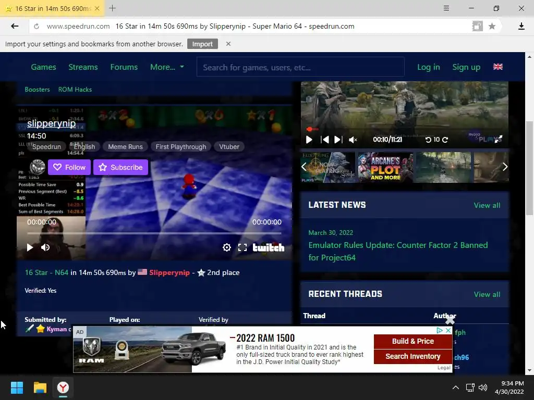
Task: Open the slipperynip channel link
Action: tap(52, 123)
